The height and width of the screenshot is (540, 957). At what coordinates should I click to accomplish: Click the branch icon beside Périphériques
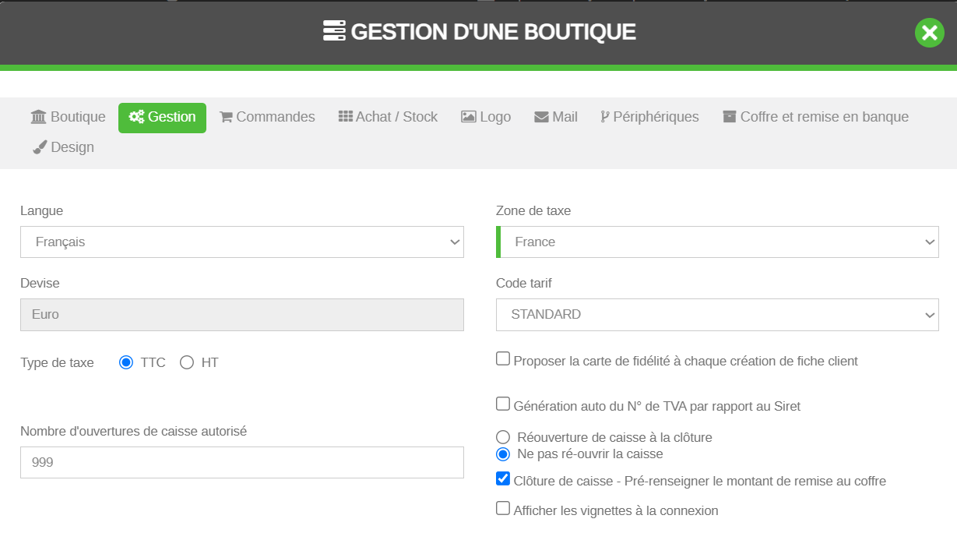pos(605,117)
